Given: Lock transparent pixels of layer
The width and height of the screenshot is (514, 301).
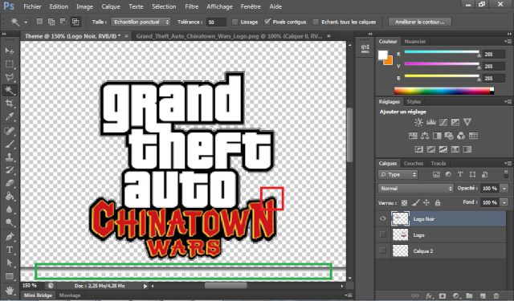Looking at the screenshot, I should [405, 203].
